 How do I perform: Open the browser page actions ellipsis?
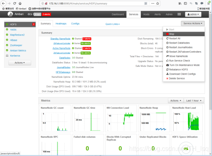pos(153,4)
